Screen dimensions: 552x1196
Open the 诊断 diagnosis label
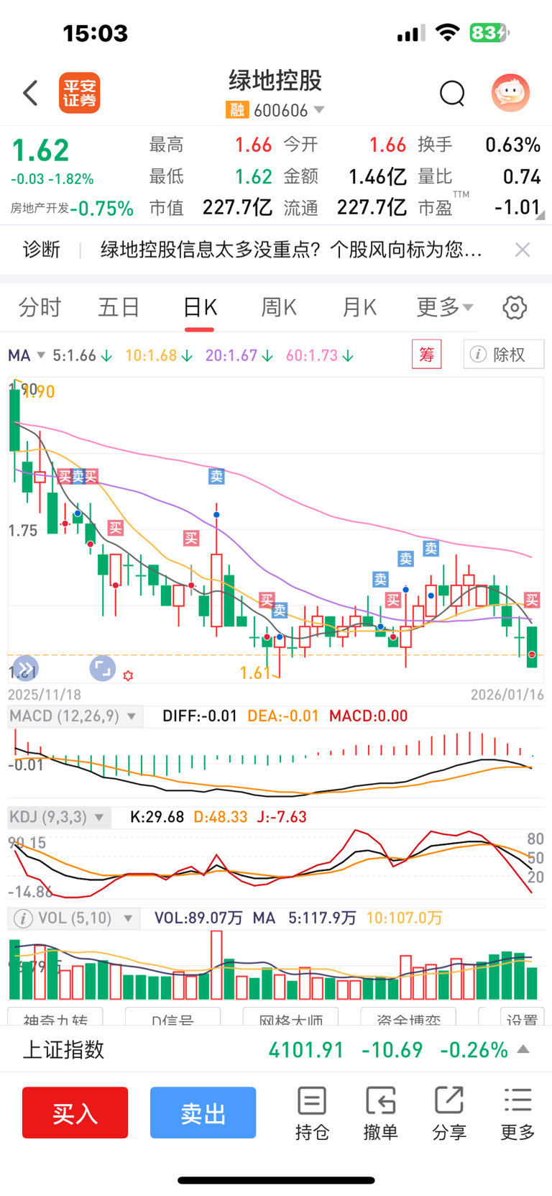[41, 250]
